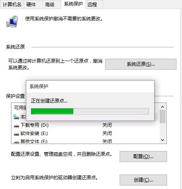The width and height of the screenshot is (182, 189).
Task: Switch to the 计算机名 tab
Action: pos(12,5)
